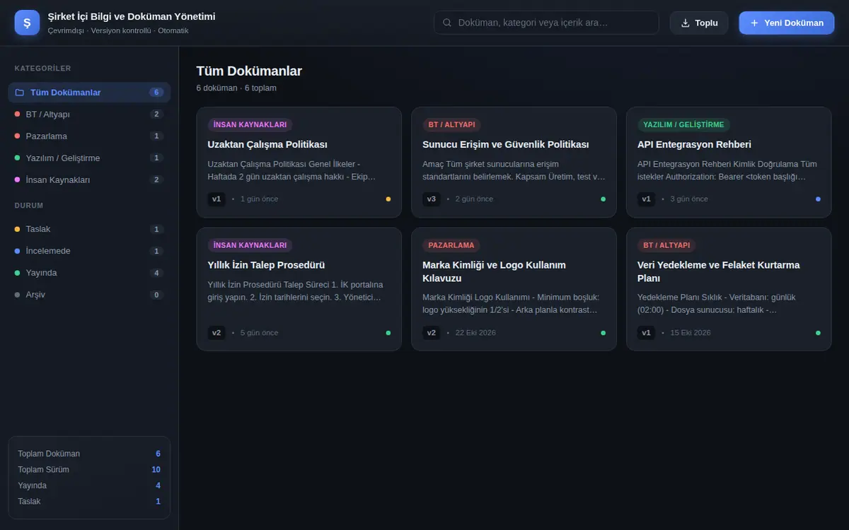Screen dimensions: 849x530
Task: Click the '15 Eki 2026' date on Veri Yedekleme card
Action: (691, 333)
